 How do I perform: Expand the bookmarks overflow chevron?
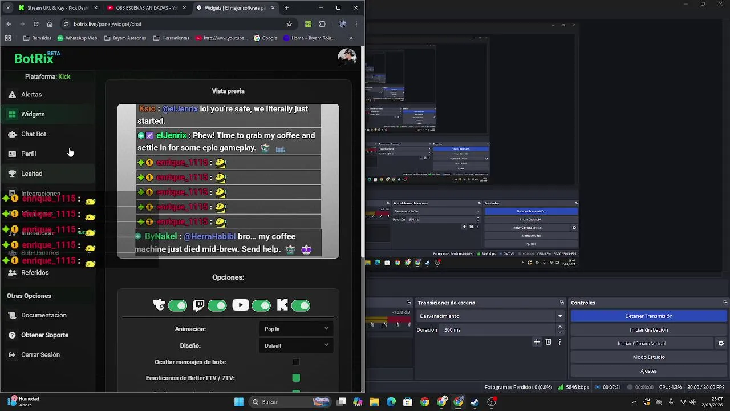click(350, 38)
